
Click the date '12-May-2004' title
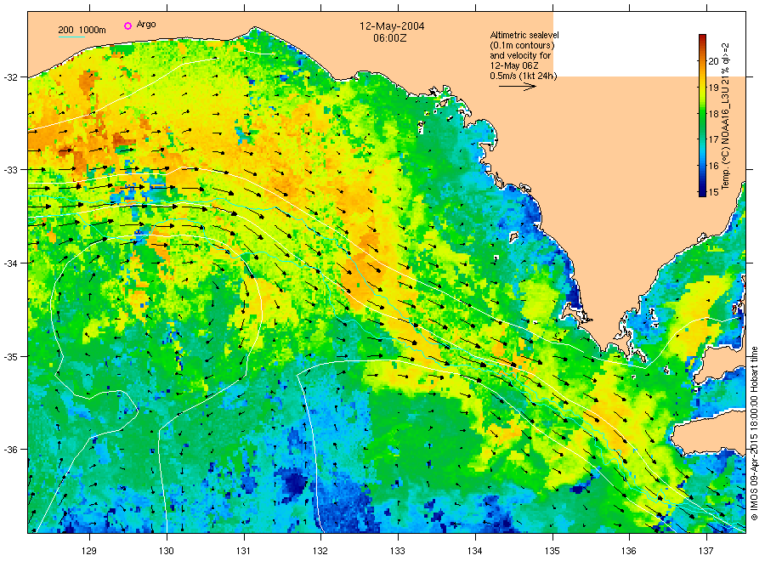[x=392, y=26]
